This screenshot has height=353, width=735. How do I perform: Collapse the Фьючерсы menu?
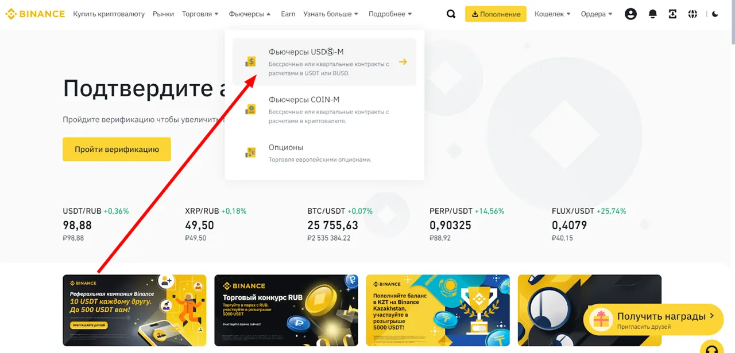tap(250, 14)
